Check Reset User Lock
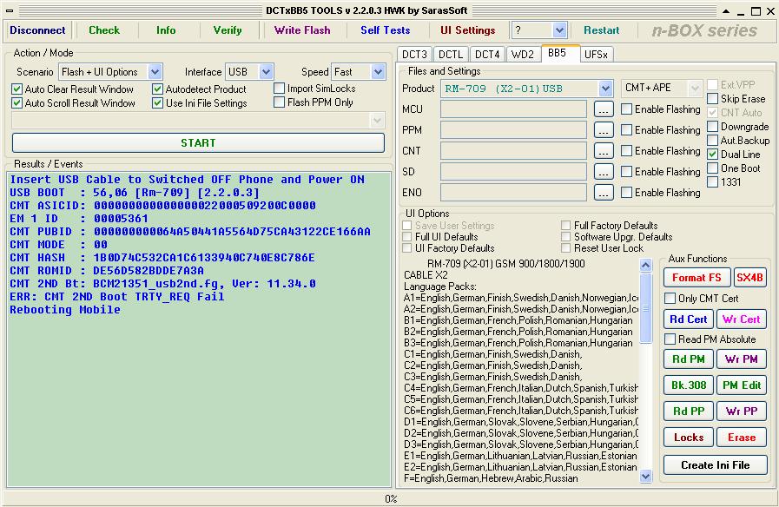779x507 pixels. [565, 247]
